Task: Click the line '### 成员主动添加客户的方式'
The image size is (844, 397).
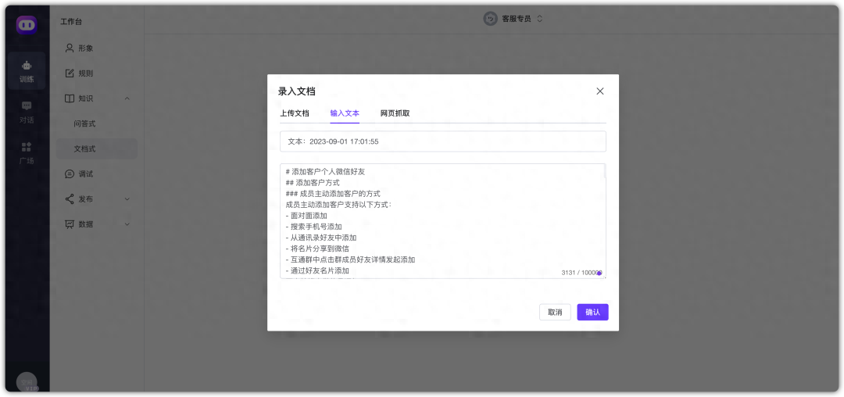Action: [x=333, y=194]
